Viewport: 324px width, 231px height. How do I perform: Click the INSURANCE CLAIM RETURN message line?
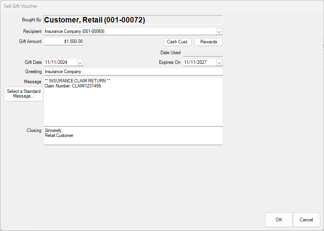point(77,81)
